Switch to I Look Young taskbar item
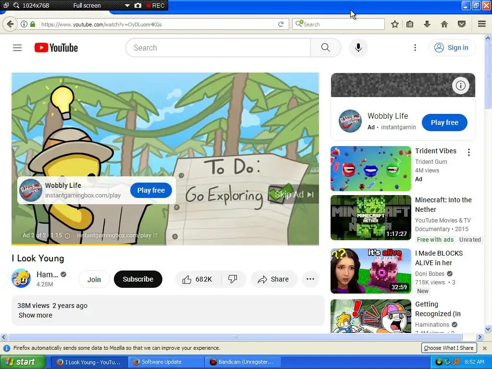 [x=89, y=362]
